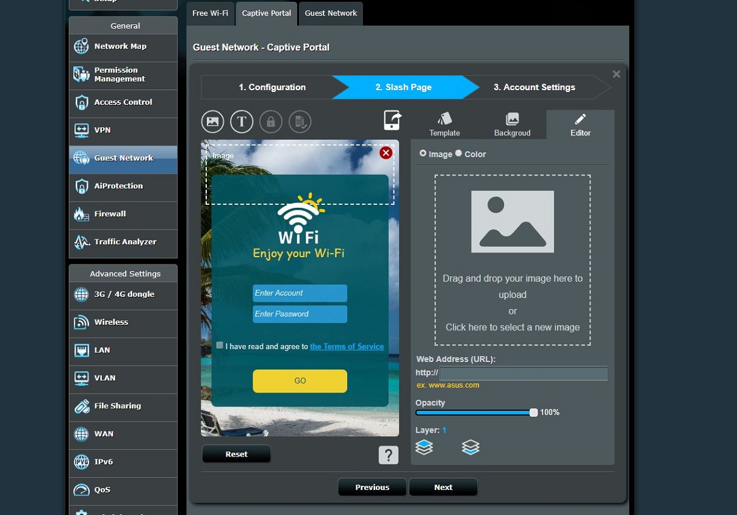Screen dimensions: 737x515
Task: Open QoS settings
Action: [123, 491]
